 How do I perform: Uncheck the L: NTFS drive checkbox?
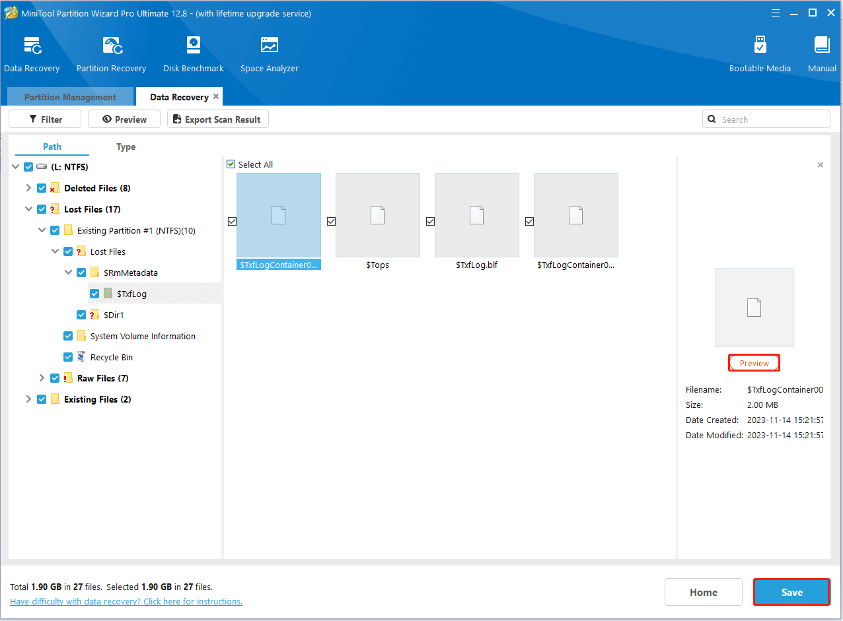[x=28, y=167]
